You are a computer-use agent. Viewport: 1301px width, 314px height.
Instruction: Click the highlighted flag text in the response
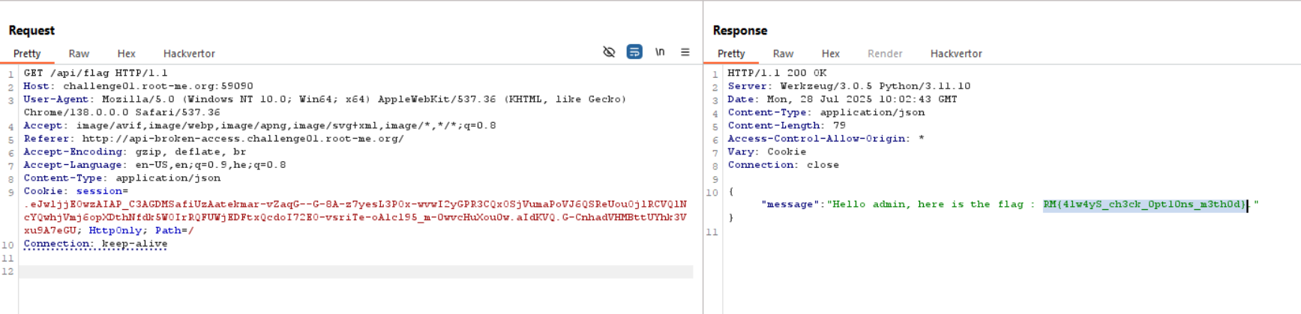click(1144, 205)
